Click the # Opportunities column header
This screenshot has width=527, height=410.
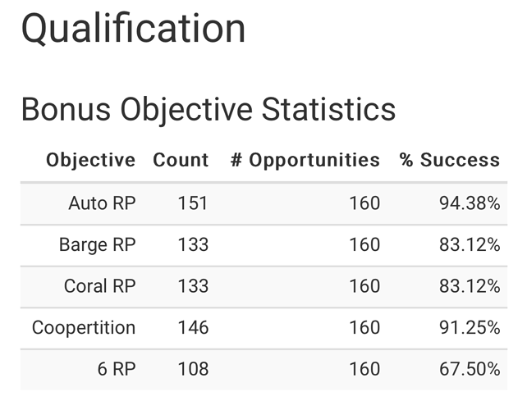tap(305, 161)
